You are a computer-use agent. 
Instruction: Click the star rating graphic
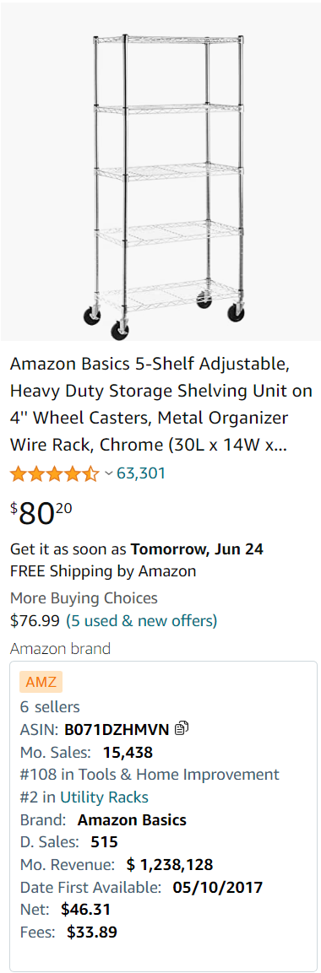click(x=54, y=474)
